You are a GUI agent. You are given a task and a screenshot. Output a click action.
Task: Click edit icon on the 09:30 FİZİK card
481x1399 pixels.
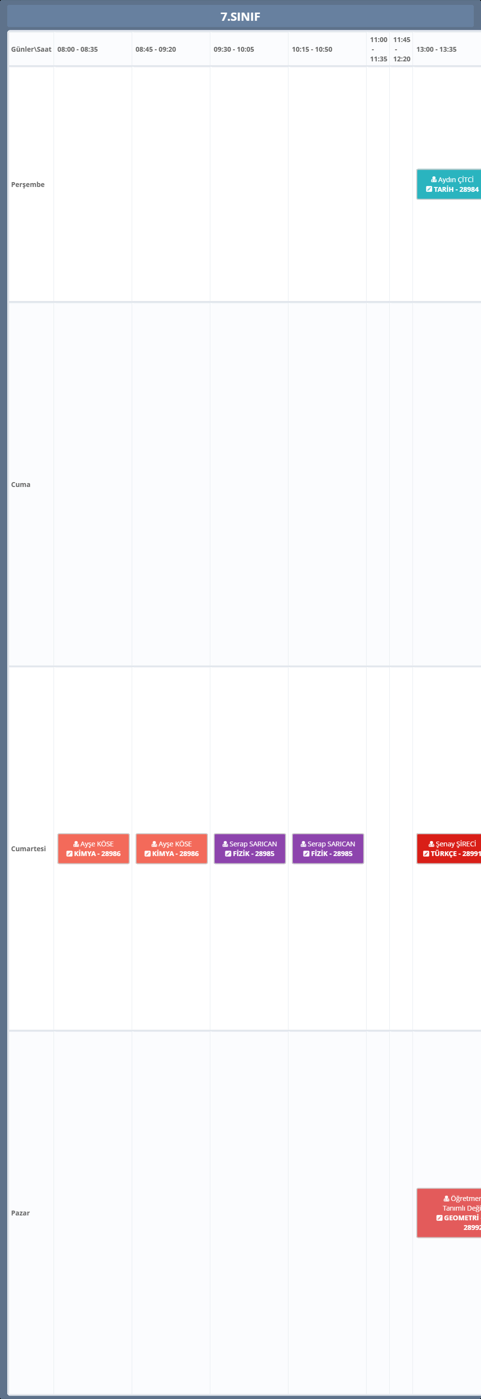coord(228,854)
